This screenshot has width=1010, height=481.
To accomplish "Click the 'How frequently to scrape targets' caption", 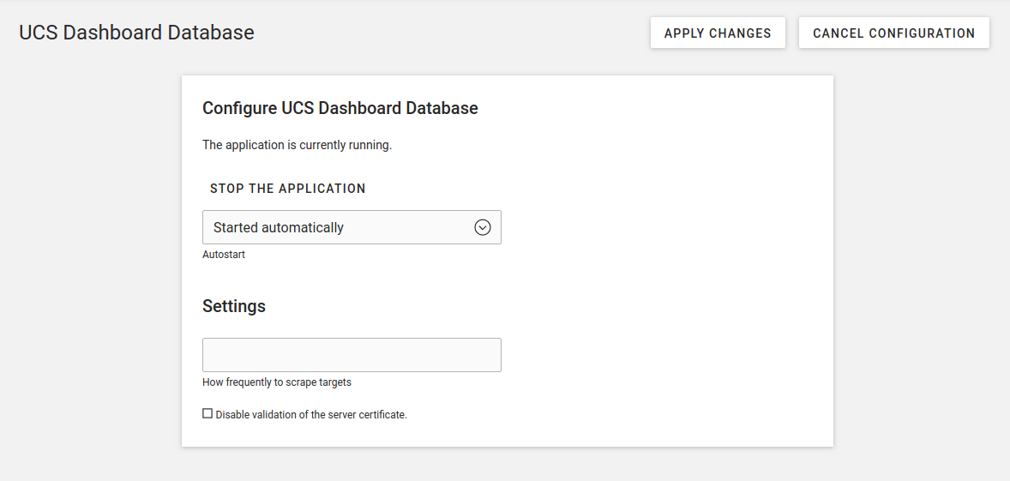I will click(x=277, y=382).
